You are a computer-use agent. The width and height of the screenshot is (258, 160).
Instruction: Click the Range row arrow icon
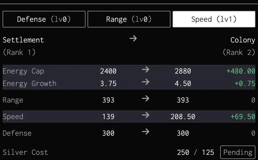145,99
